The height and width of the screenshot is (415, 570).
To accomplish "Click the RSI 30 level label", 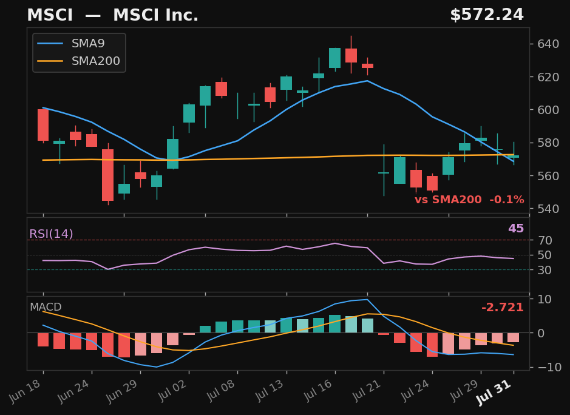I will (x=545, y=270).
